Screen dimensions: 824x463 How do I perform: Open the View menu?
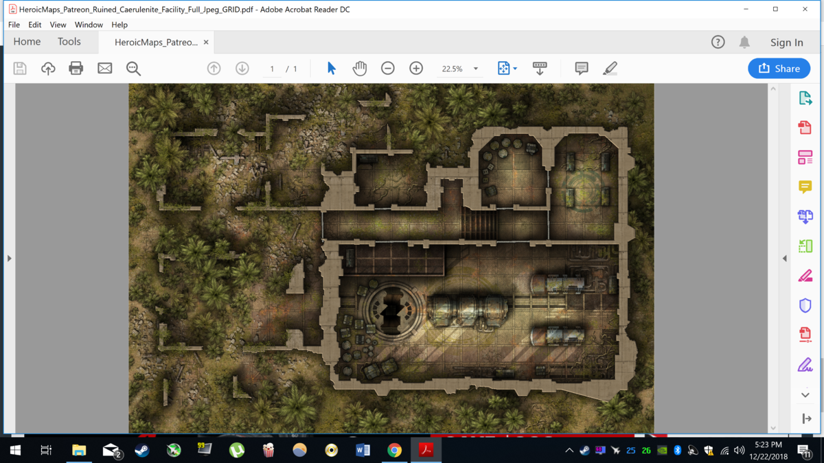tap(58, 25)
